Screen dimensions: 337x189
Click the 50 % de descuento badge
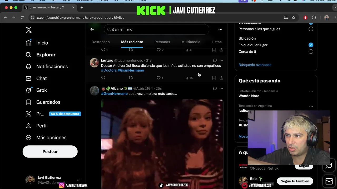point(65,114)
